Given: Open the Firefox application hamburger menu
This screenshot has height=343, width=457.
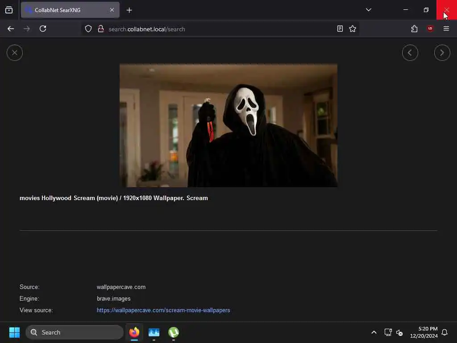Looking at the screenshot, I should (446, 29).
